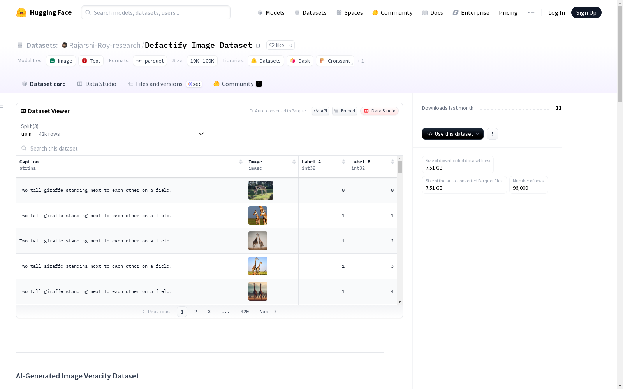Click the Datasets breadcrumb icon

coord(20,45)
